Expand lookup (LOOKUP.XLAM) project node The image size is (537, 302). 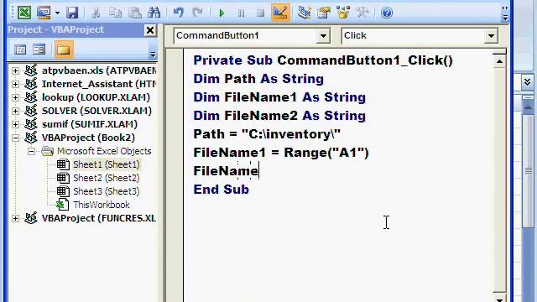point(15,97)
